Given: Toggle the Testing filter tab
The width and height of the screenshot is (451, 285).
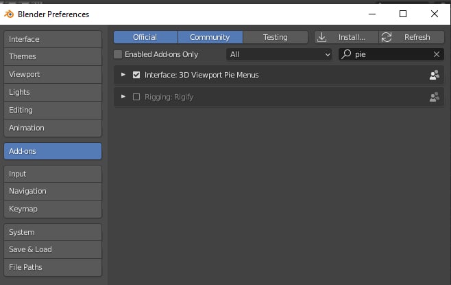Looking at the screenshot, I should click(276, 37).
